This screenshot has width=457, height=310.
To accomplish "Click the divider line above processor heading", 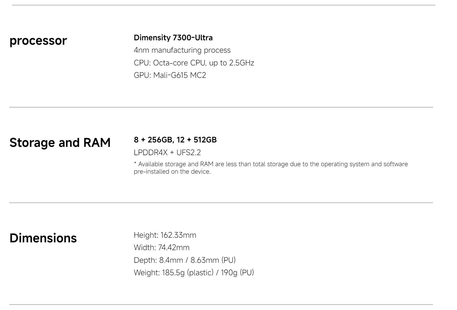I will [224, 5].
